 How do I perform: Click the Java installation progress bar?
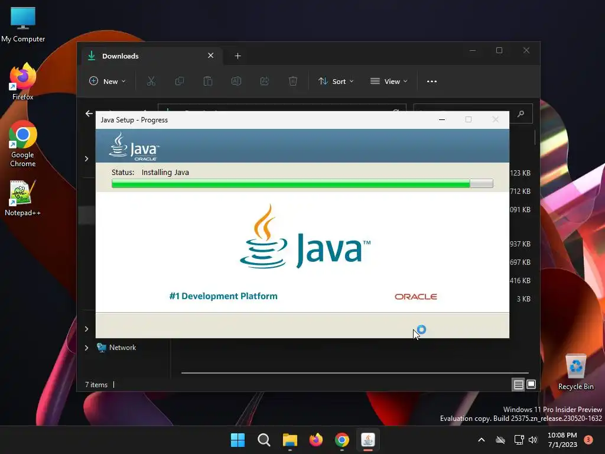point(302,183)
